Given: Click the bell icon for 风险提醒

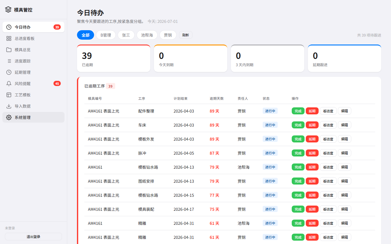Looking at the screenshot, I should 9,84.
